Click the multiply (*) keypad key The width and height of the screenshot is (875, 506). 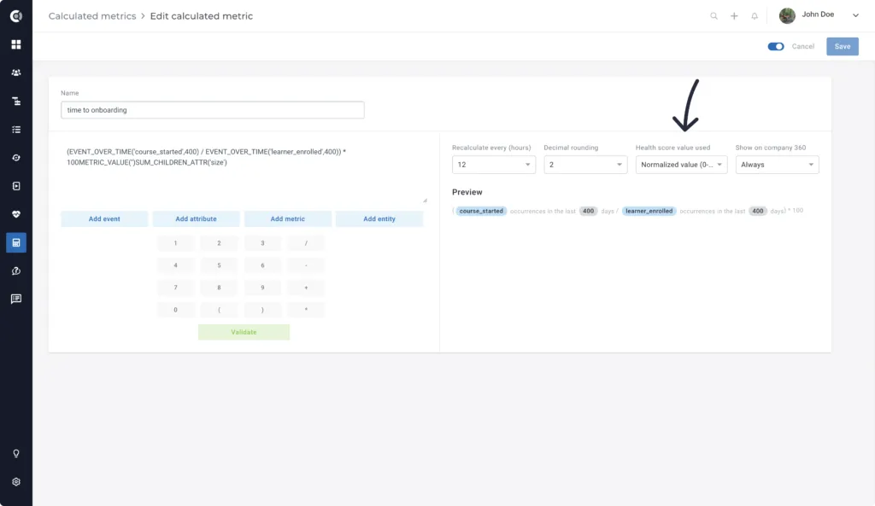(x=306, y=310)
